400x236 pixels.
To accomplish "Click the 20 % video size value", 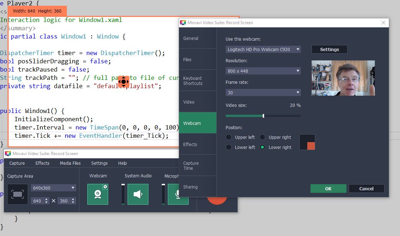I will [x=295, y=105].
